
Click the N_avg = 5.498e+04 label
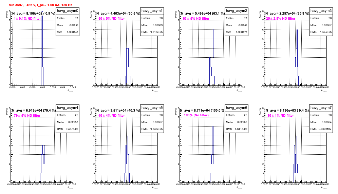203,13
